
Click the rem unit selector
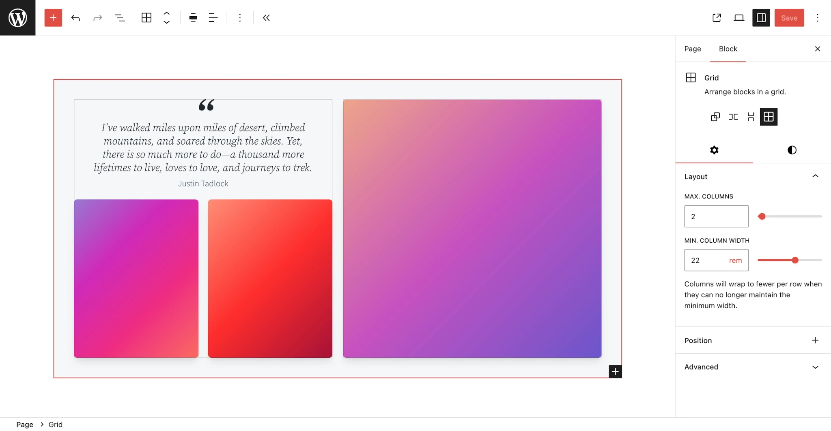point(735,260)
